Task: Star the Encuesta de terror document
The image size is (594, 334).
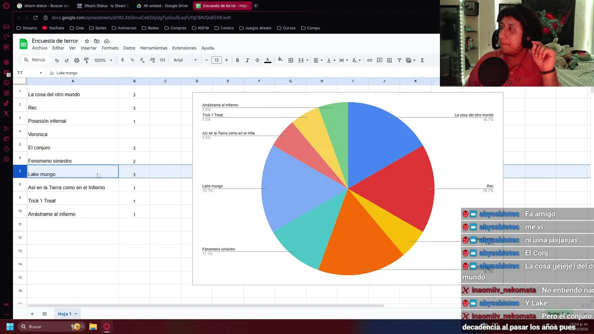Action: tap(87, 41)
